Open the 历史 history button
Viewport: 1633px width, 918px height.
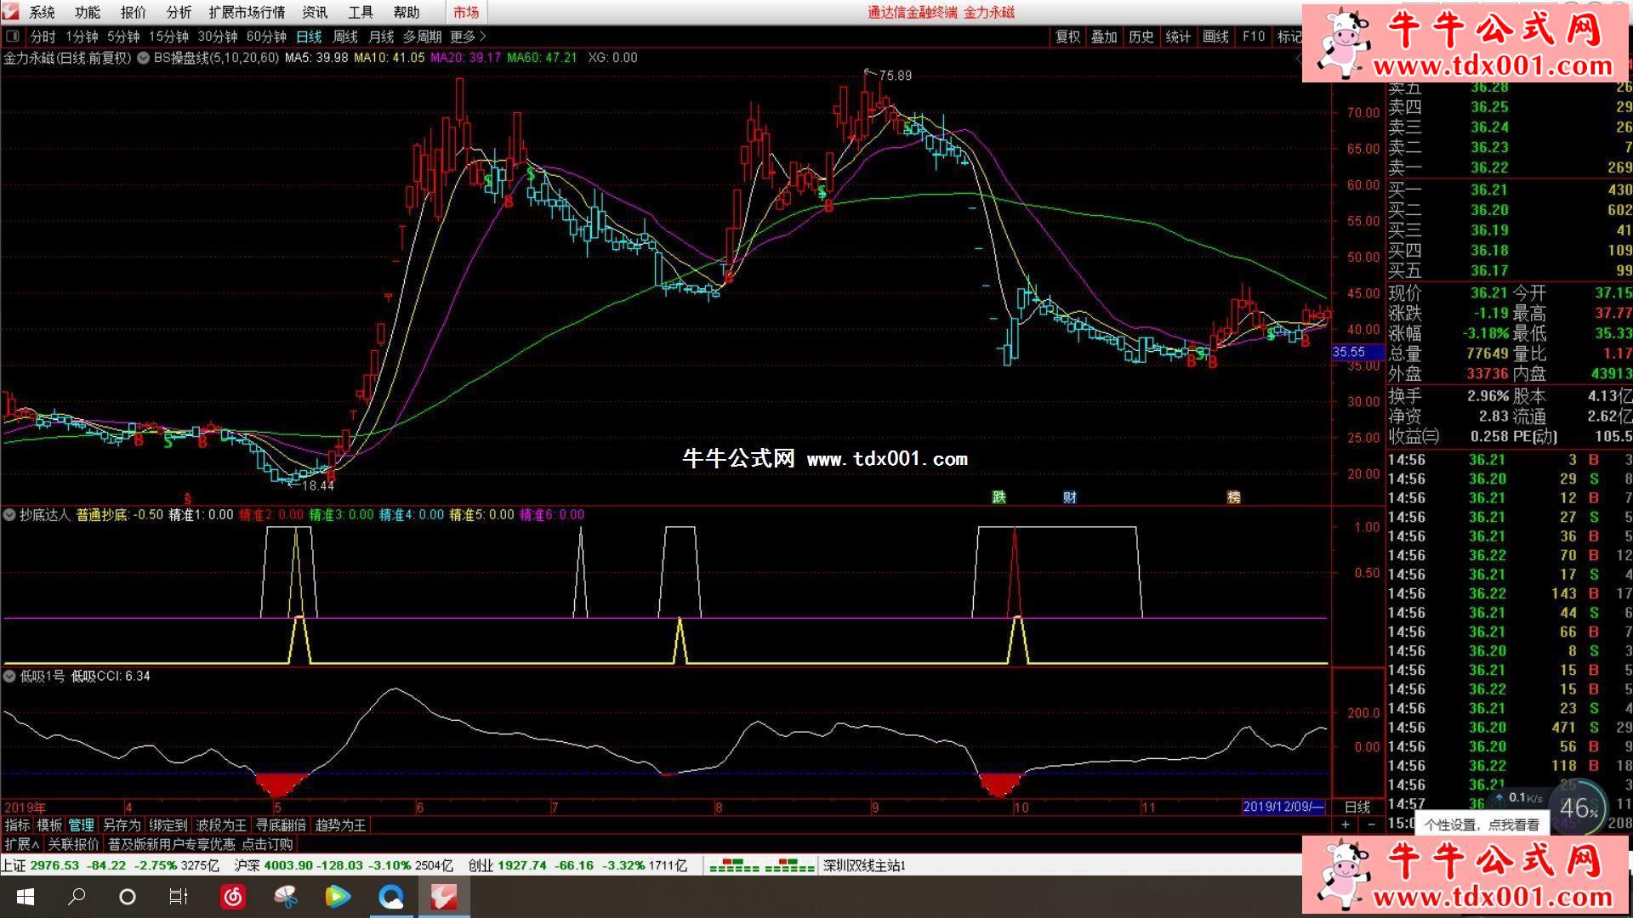tap(1141, 37)
